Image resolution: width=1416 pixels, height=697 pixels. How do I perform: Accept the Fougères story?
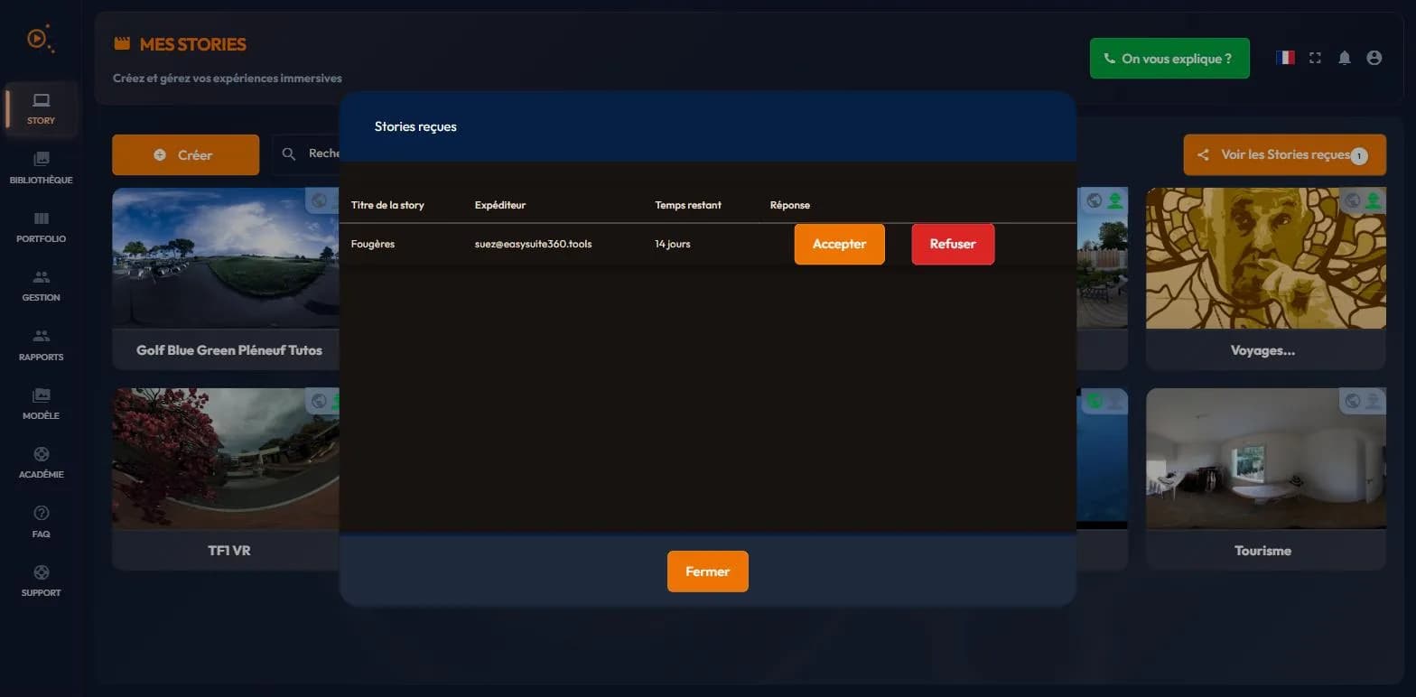click(x=839, y=244)
